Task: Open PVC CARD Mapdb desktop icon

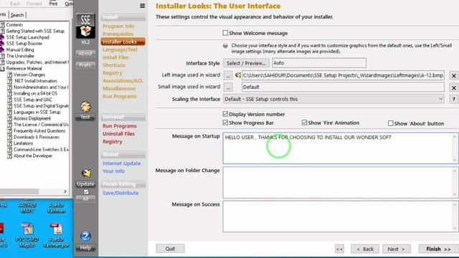Action: tap(27, 236)
